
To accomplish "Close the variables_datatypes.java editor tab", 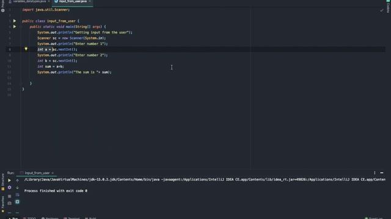I will (x=49, y=1).
